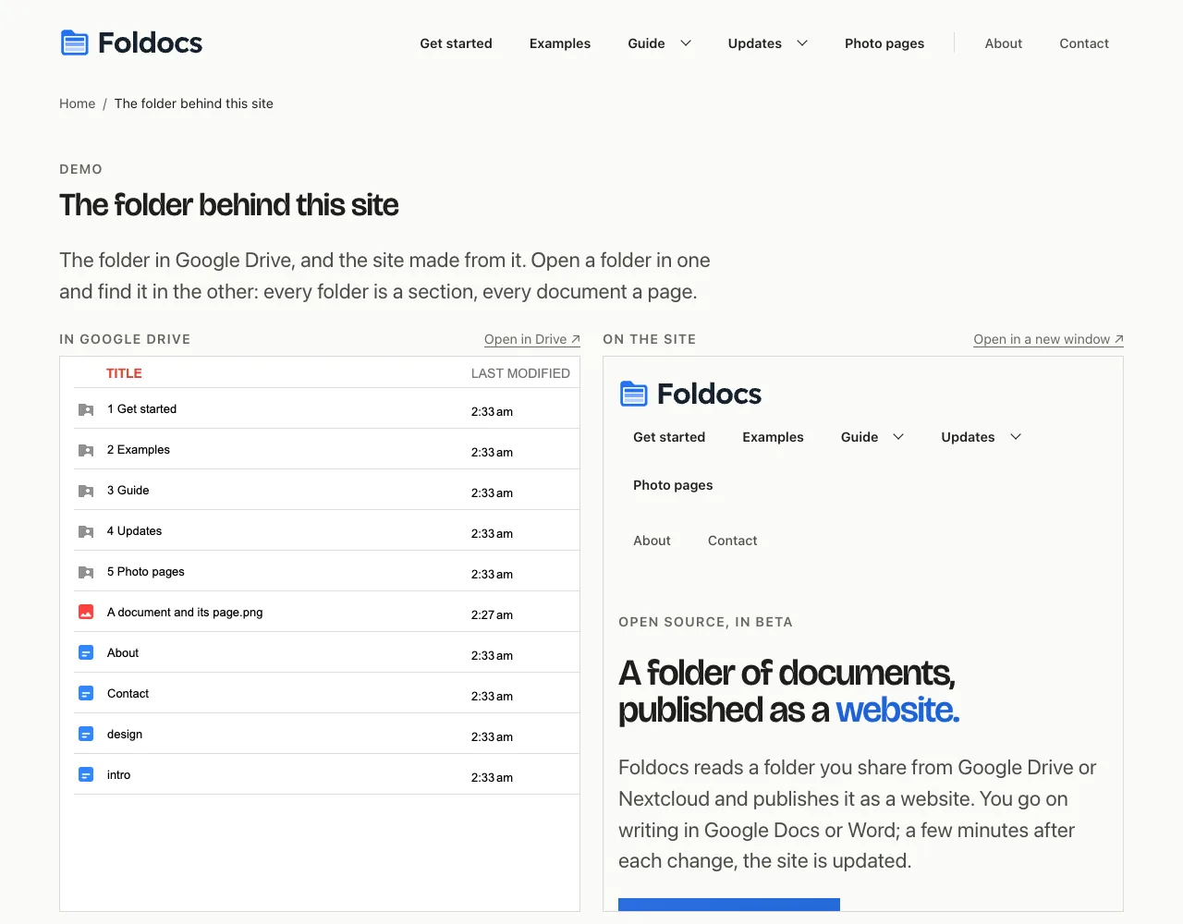Select Photo pages in the site preview
Viewport: 1183px width, 924px height.
tap(673, 485)
